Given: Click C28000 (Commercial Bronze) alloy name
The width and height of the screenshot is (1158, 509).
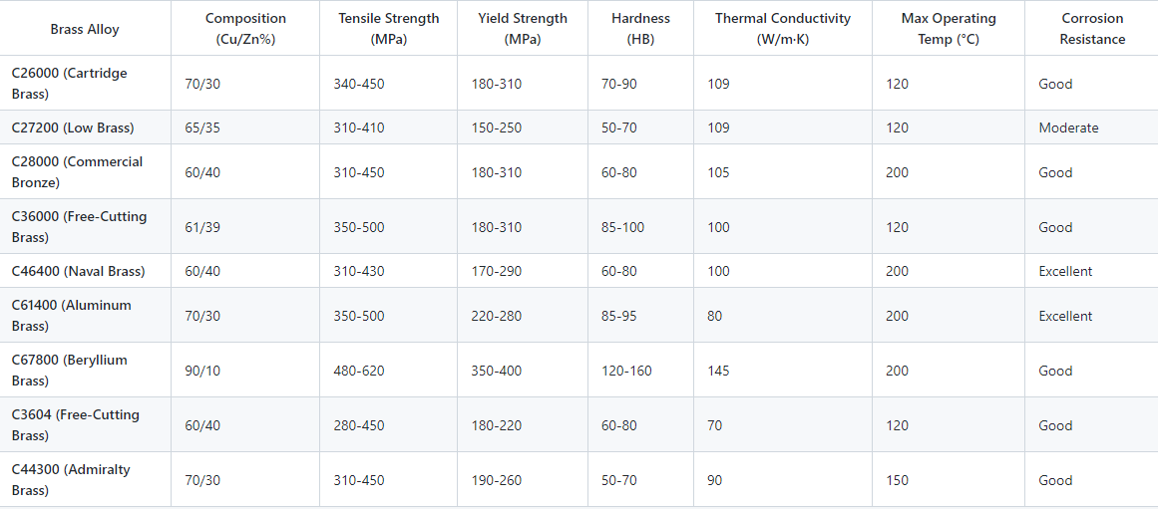Looking at the screenshot, I should tap(77, 172).
